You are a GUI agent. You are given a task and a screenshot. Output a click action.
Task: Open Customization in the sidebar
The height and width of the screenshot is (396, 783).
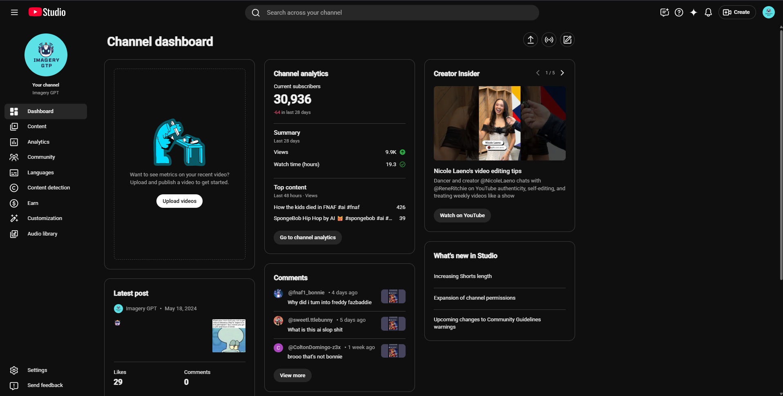pyautogui.click(x=46, y=218)
